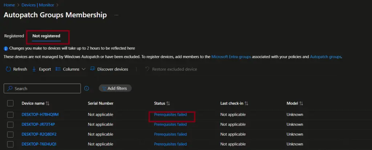
Task: Sort by Status column arrows
Action: [x=168, y=103]
